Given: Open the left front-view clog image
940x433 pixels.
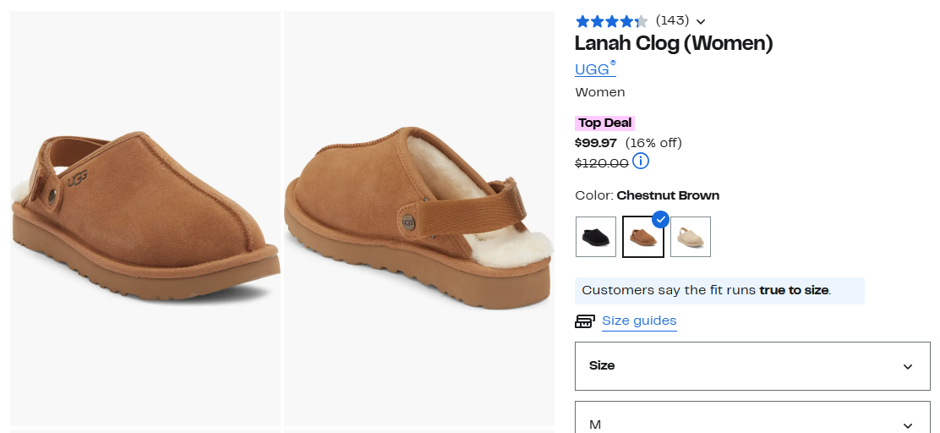Looking at the screenshot, I should pos(145,218).
